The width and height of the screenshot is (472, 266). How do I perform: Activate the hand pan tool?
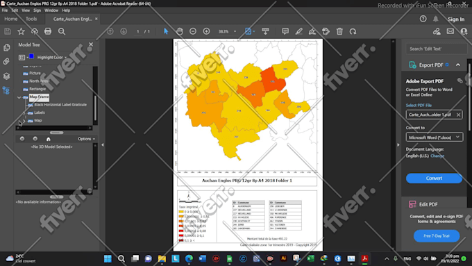(180, 31)
